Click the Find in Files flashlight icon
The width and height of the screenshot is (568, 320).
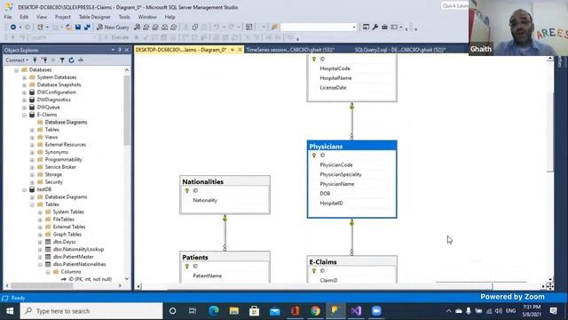coord(274,28)
